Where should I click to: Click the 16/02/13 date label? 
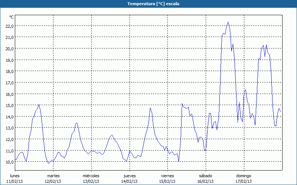[x=205, y=181]
